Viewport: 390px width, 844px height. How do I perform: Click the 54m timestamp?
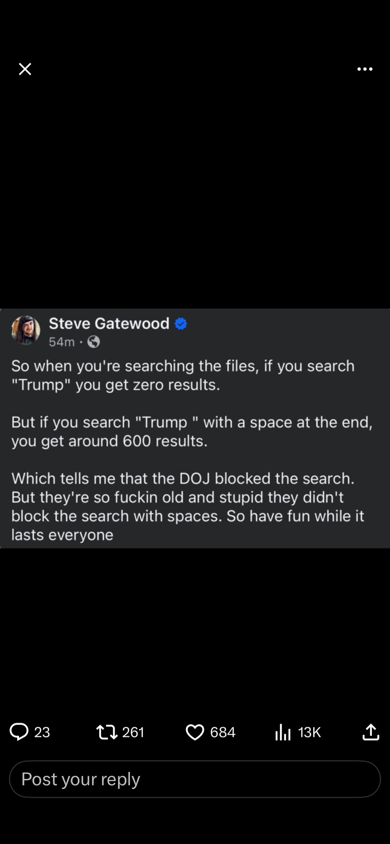(x=62, y=342)
